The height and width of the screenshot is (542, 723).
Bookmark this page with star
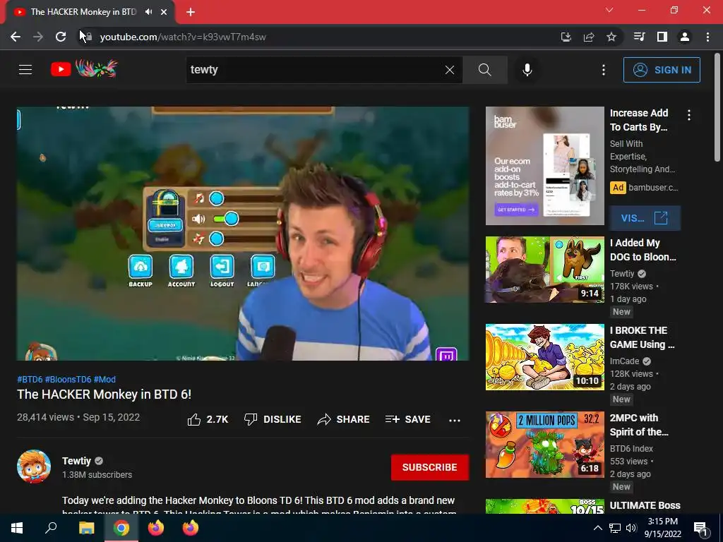pos(611,37)
